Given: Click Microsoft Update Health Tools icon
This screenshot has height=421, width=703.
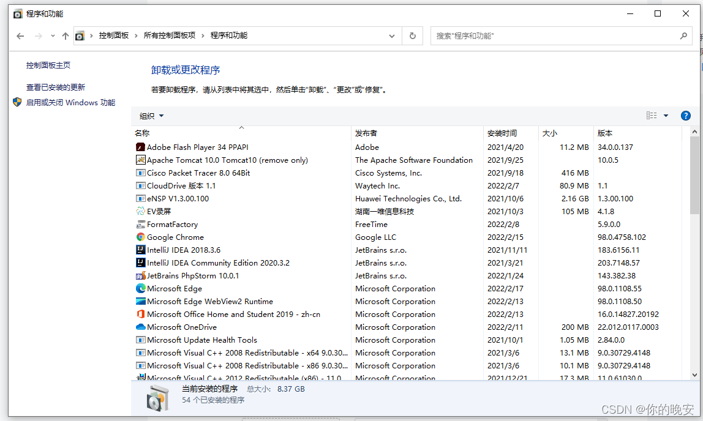Looking at the screenshot, I should [x=140, y=340].
